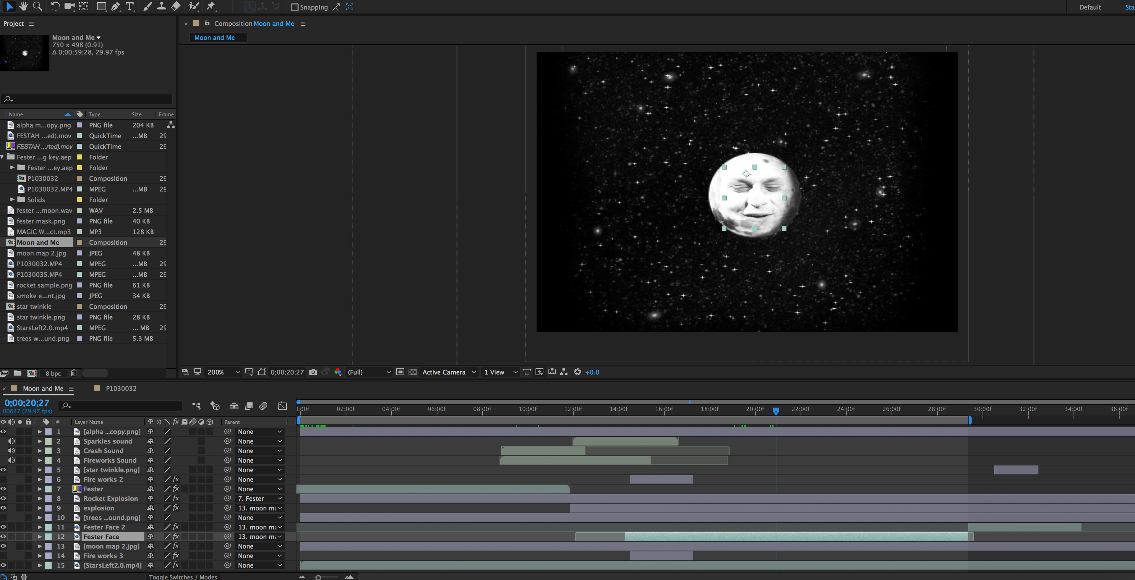Image resolution: width=1135 pixels, height=580 pixels.
Task: Open the Project panel menu
Action: click(x=31, y=24)
